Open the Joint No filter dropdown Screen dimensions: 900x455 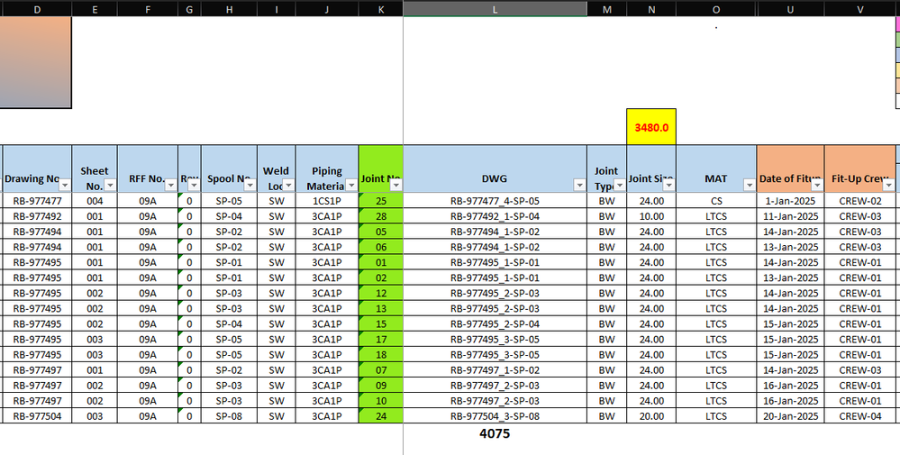[x=396, y=186]
